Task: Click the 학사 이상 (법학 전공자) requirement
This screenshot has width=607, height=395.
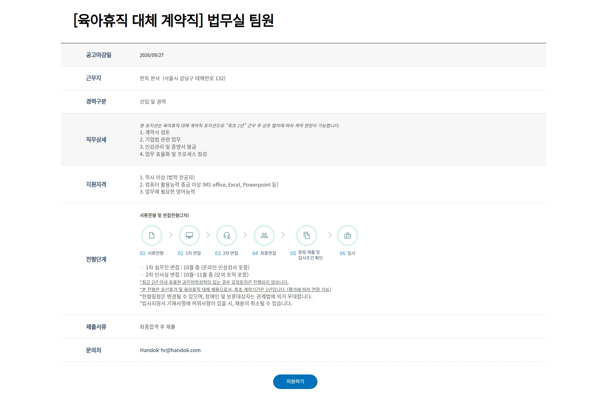Action: tap(167, 177)
